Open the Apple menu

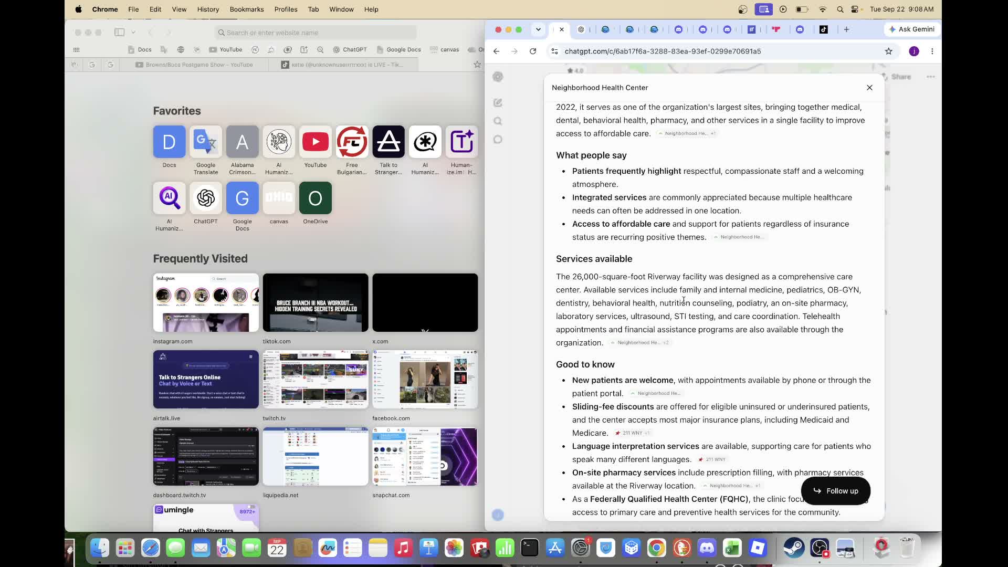[78, 9]
